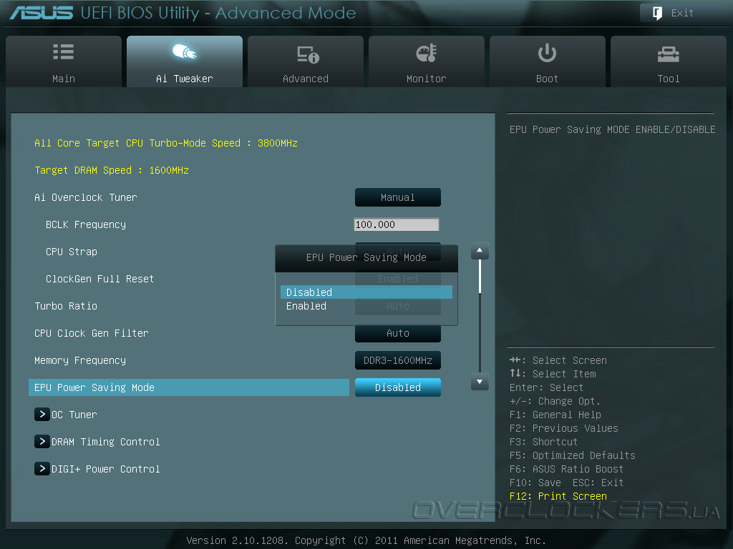Open the Ai Overclock Tuner Manual dropdown
This screenshot has height=549, width=733.
[398, 197]
